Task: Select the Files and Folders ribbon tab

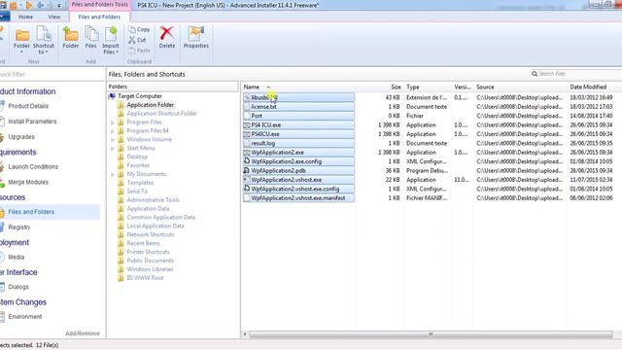Action: click(99, 17)
